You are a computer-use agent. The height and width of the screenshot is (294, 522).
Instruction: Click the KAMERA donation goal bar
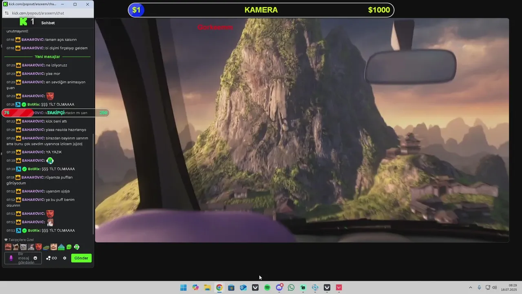tap(261, 10)
